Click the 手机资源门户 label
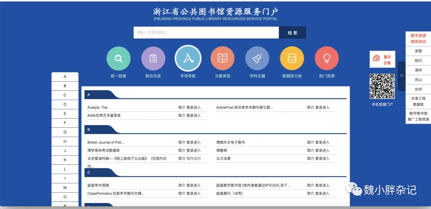 382,104
